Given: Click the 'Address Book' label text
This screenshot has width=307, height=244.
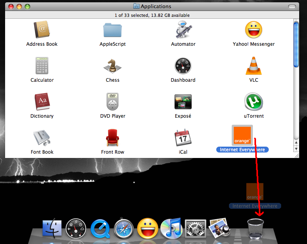Looking at the screenshot, I should pyautogui.click(x=42, y=44).
